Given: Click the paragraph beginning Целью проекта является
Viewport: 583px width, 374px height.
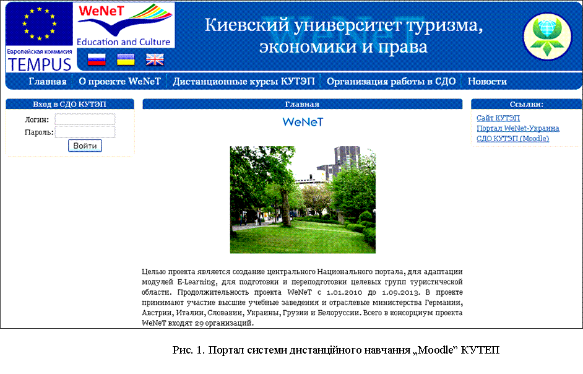Looking at the screenshot, I should click(x=302, y=297).
